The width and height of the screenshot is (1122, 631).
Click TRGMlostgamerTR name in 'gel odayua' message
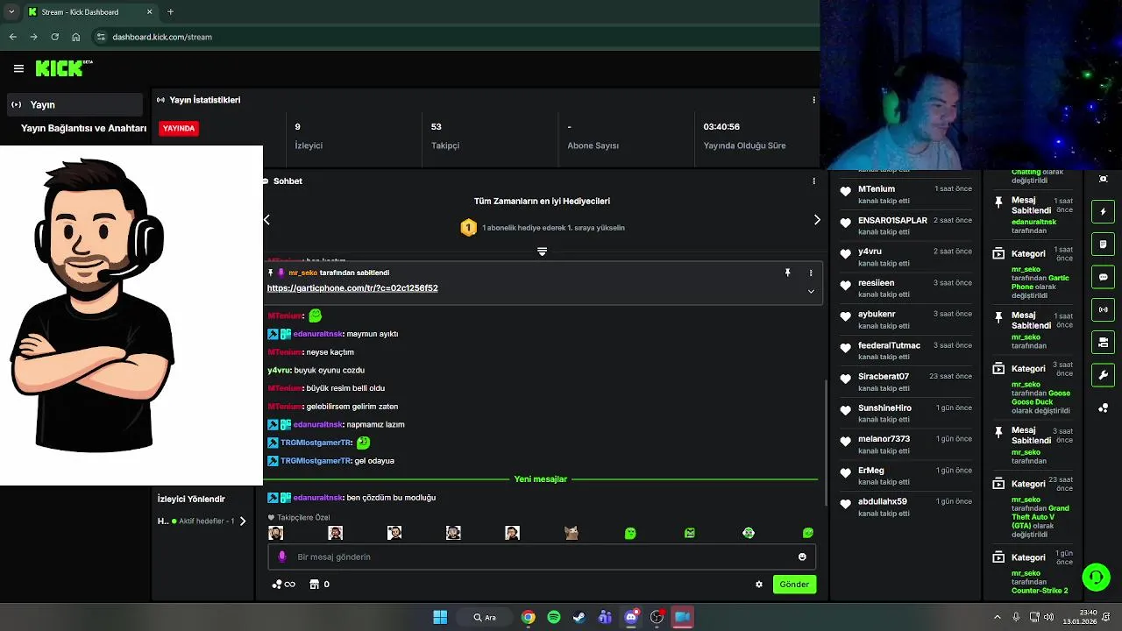pos(316,461)
